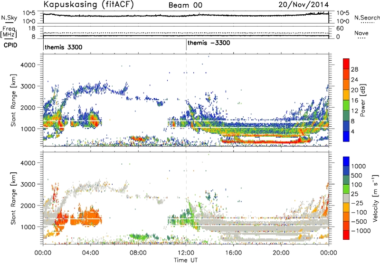Click the 16:00 time tick label
The height and width of the screenshot is (263, 380).
[x=233, y=253]
